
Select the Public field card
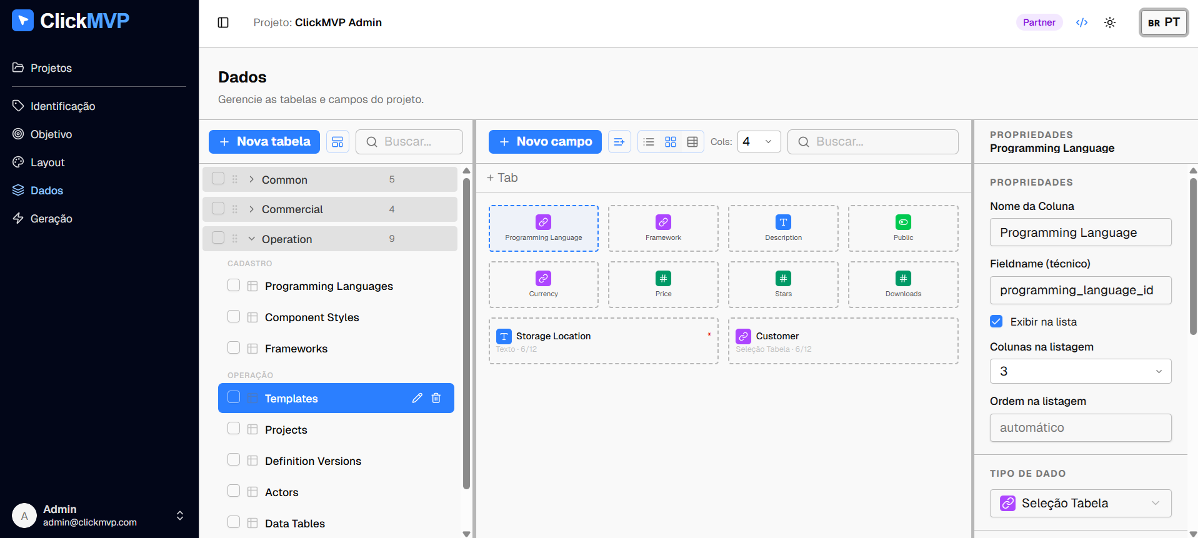903,229
